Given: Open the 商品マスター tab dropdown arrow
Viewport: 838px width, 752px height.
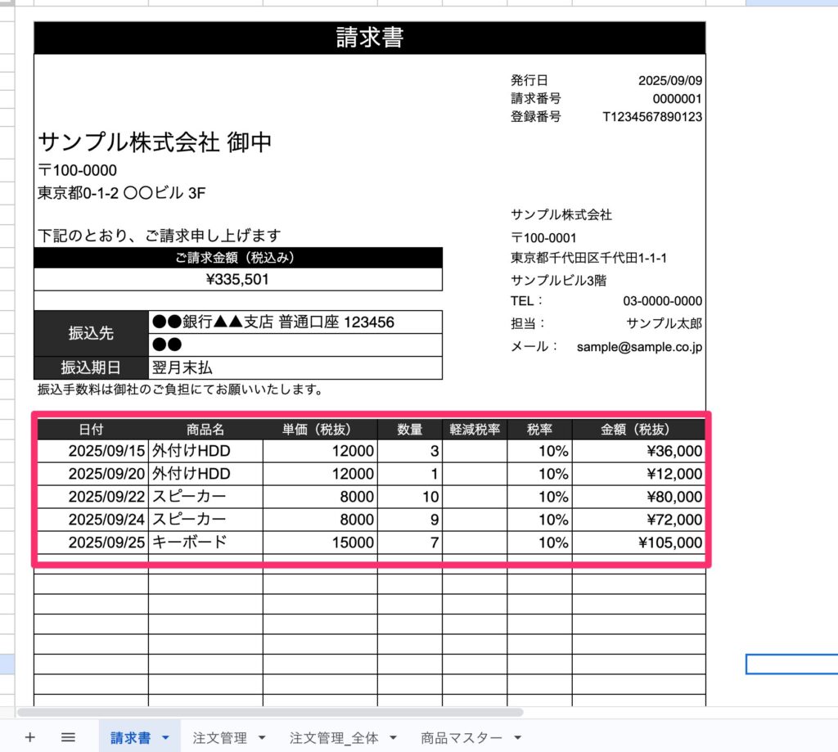Looking at the screenshot, I should coord(517,737).
